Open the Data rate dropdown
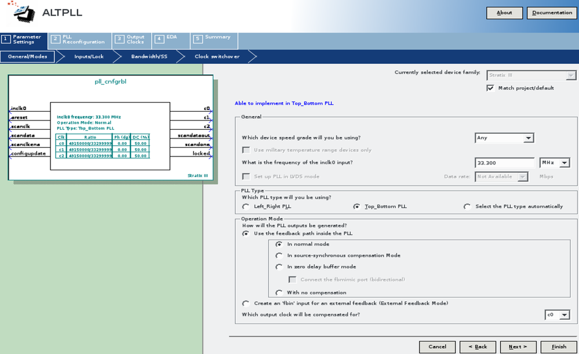 (x=501, y=177)
